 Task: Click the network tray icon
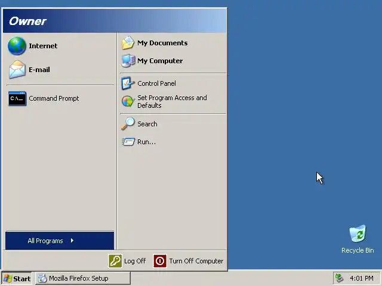pyautogui.click(x=339, y=278)
